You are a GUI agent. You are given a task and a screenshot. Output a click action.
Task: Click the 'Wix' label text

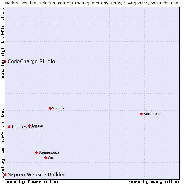point(51,158)
